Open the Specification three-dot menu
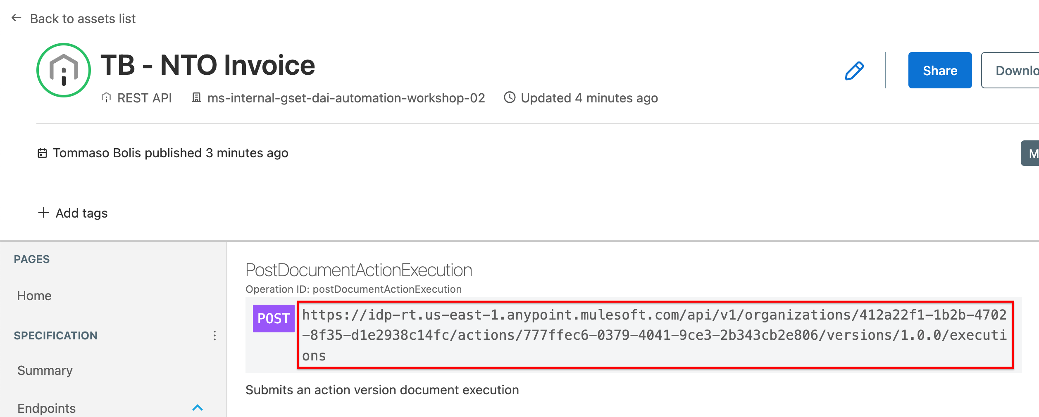This screenshot has height=417, width=1039. [214, 335]
